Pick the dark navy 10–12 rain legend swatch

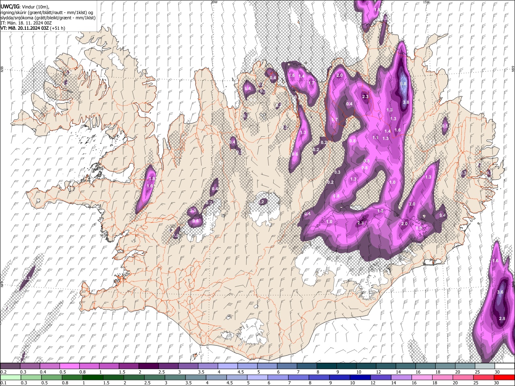360,377
